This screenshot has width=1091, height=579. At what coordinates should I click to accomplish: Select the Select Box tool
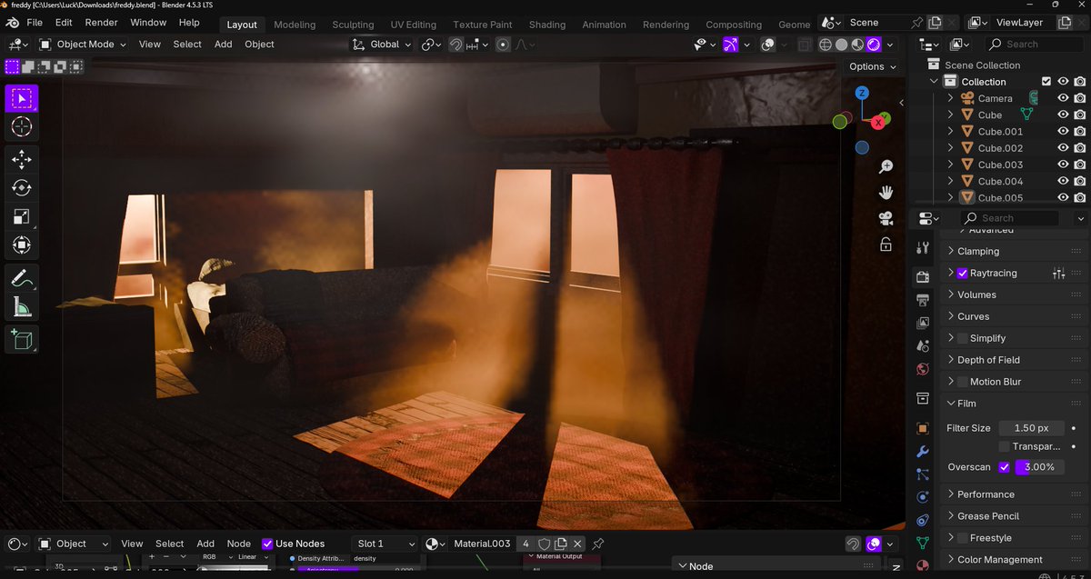(22, 98)
